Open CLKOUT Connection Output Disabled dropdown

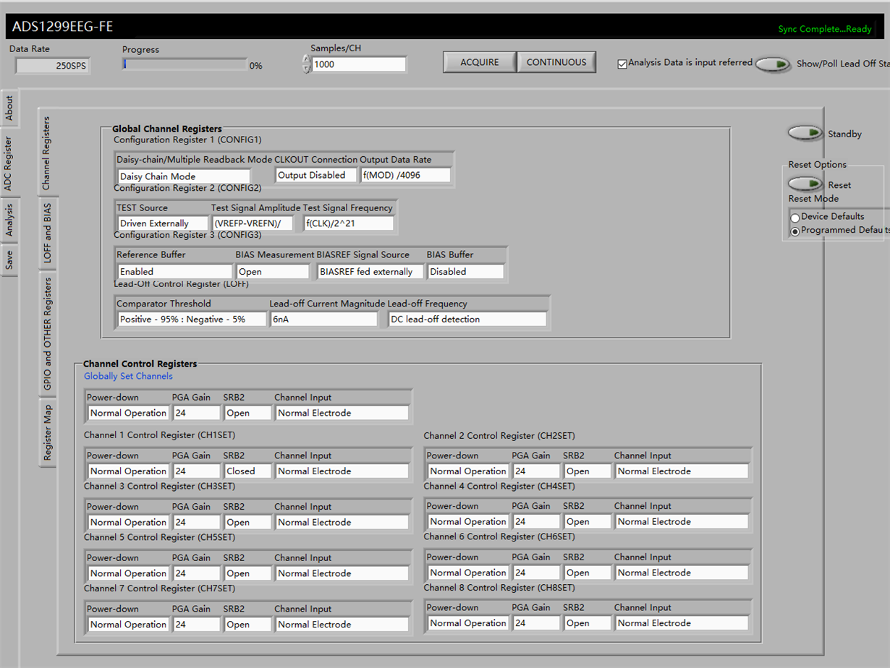click(x=316, y=176)
